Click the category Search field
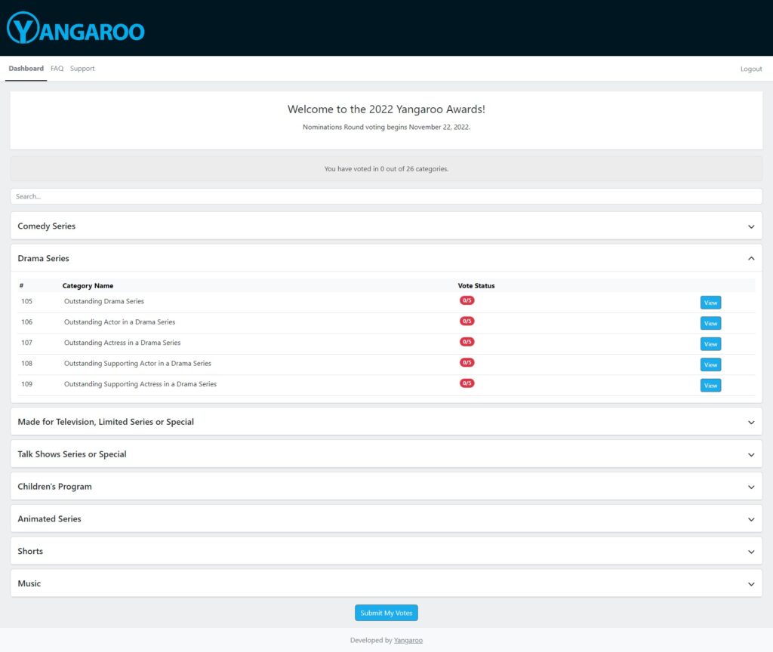Image resolution: width=773 pixels, height=652 pixels. (386, 196)
